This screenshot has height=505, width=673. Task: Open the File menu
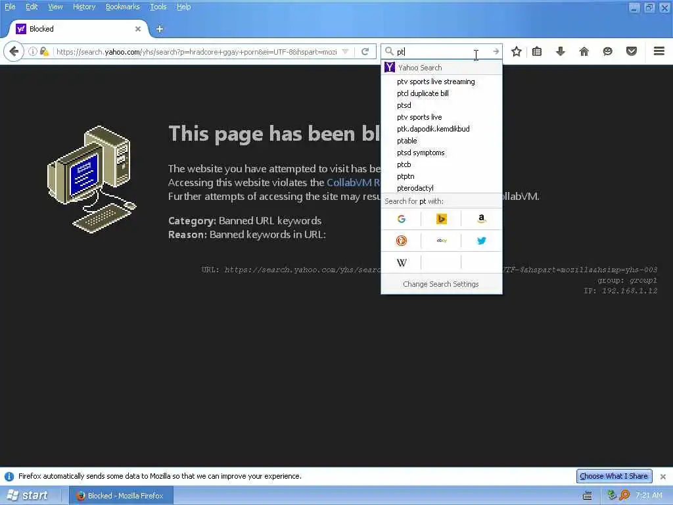pos(10,7)
